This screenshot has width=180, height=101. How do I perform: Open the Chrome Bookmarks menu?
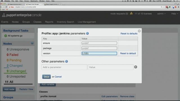click(x=34, y=1)
